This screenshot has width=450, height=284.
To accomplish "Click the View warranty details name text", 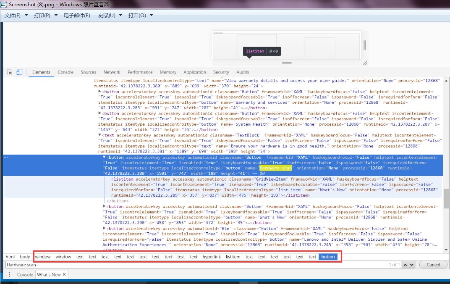I will (x=286, y=81).
